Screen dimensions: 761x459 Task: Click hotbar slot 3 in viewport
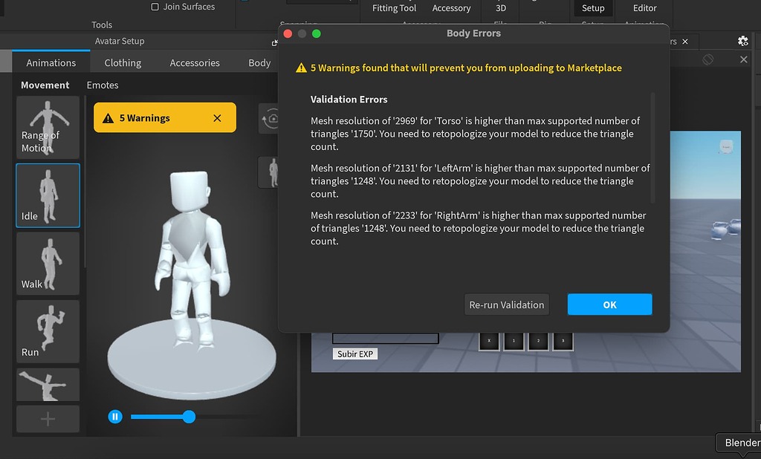click(563, 341)
